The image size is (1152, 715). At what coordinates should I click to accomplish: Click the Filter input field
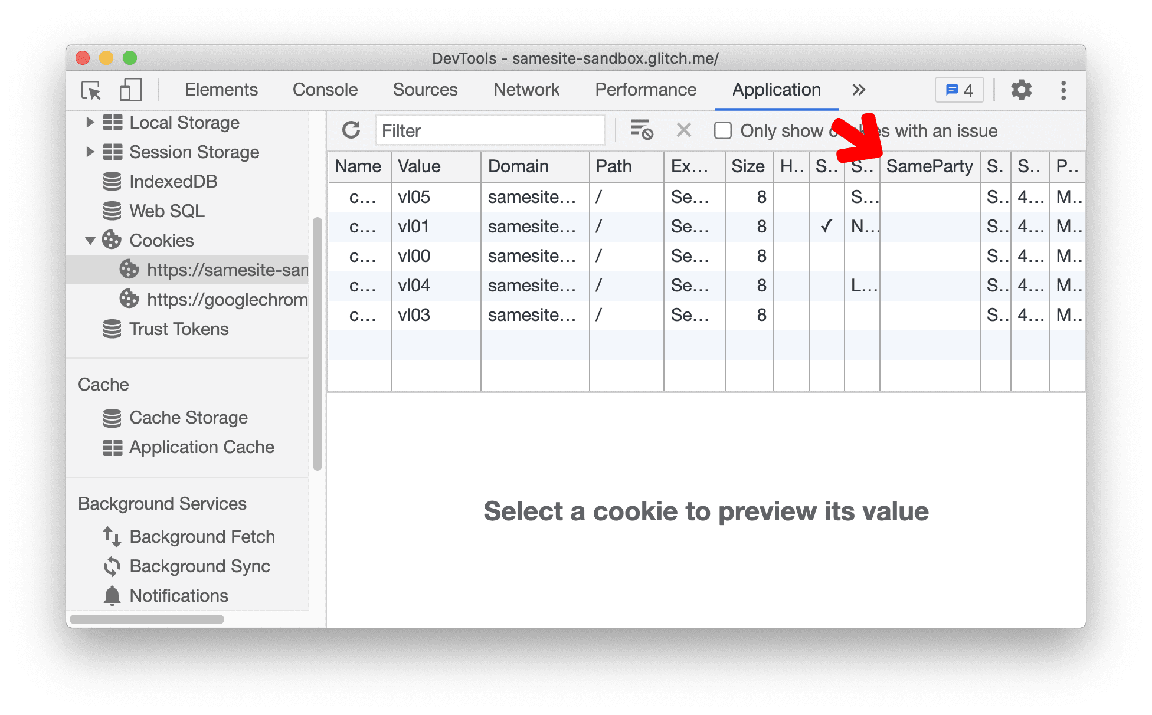point(491,131)
